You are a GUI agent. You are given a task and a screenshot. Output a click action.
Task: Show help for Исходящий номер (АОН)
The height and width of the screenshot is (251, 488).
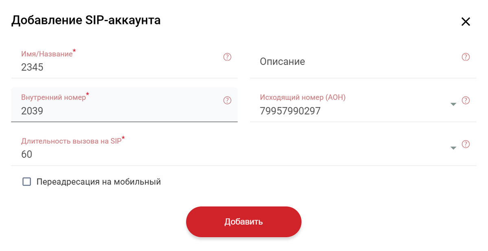click(x=466, y=100)
